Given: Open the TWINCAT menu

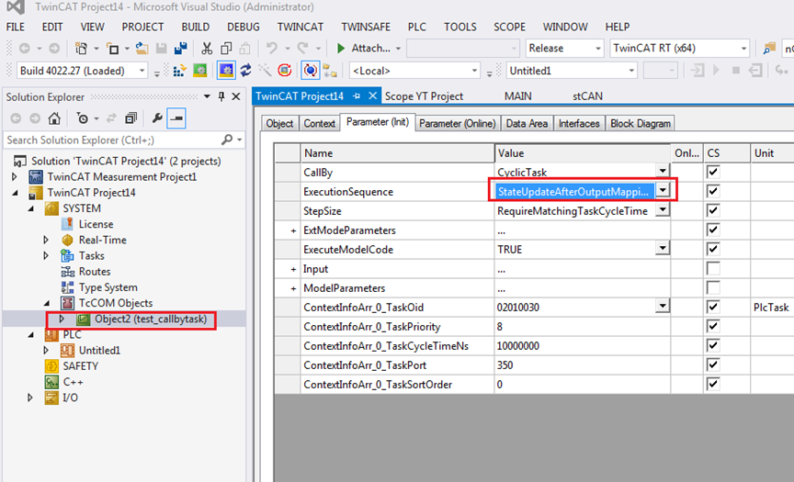Looking at the screenshot, I should [300, 27].
